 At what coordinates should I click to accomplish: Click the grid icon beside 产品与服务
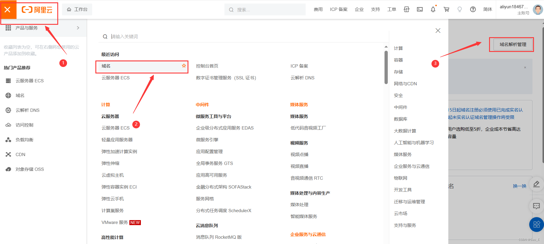8,28
